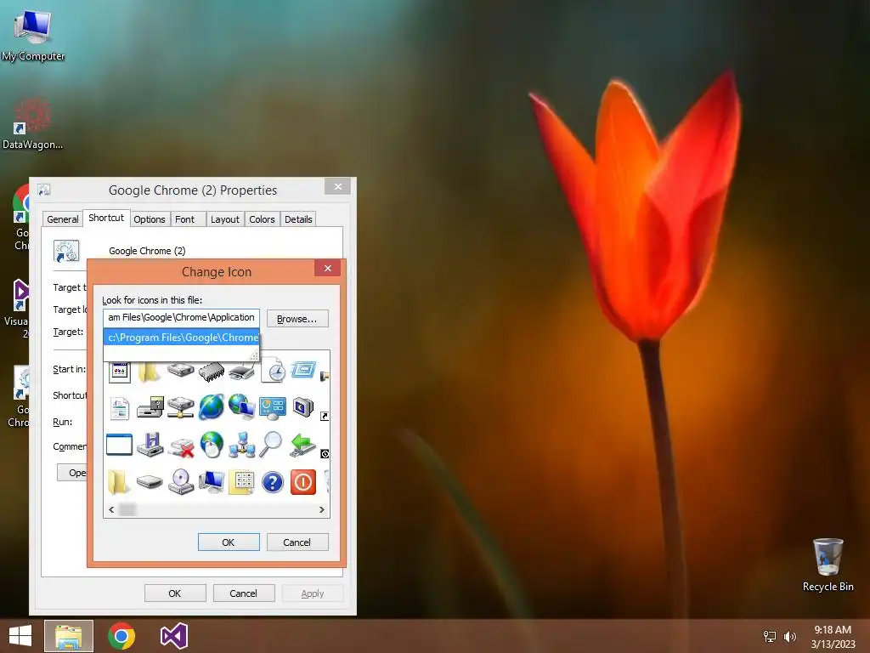
Task: Select the network drive icon
Action: click(181, 407)
